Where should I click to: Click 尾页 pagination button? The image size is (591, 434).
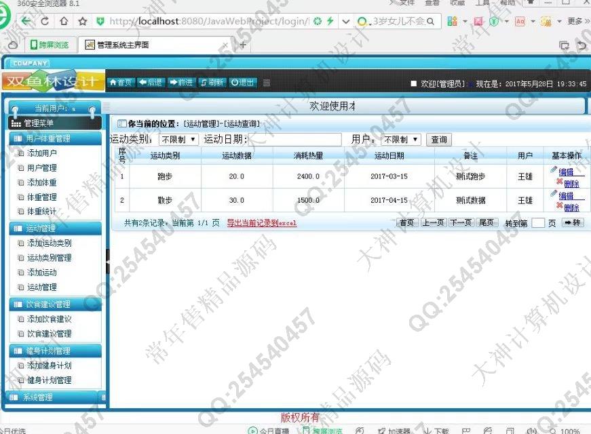click(x=487, y=222)
